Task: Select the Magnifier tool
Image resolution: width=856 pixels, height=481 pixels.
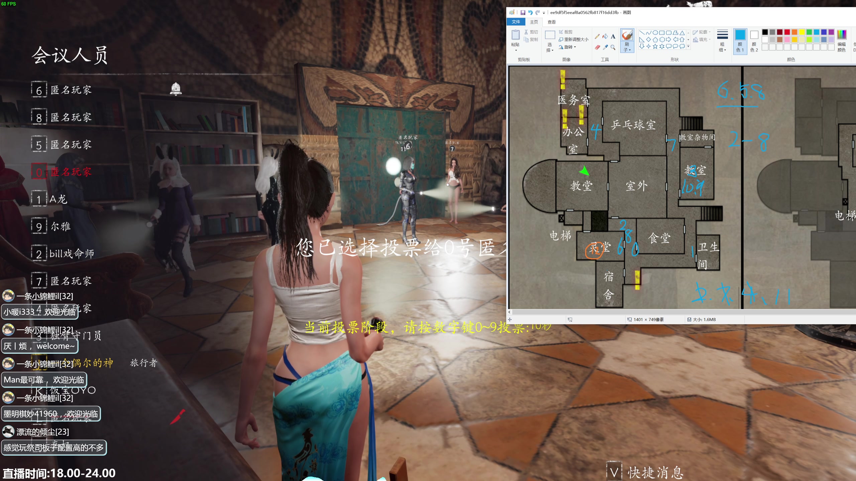Action: (613, 47)
